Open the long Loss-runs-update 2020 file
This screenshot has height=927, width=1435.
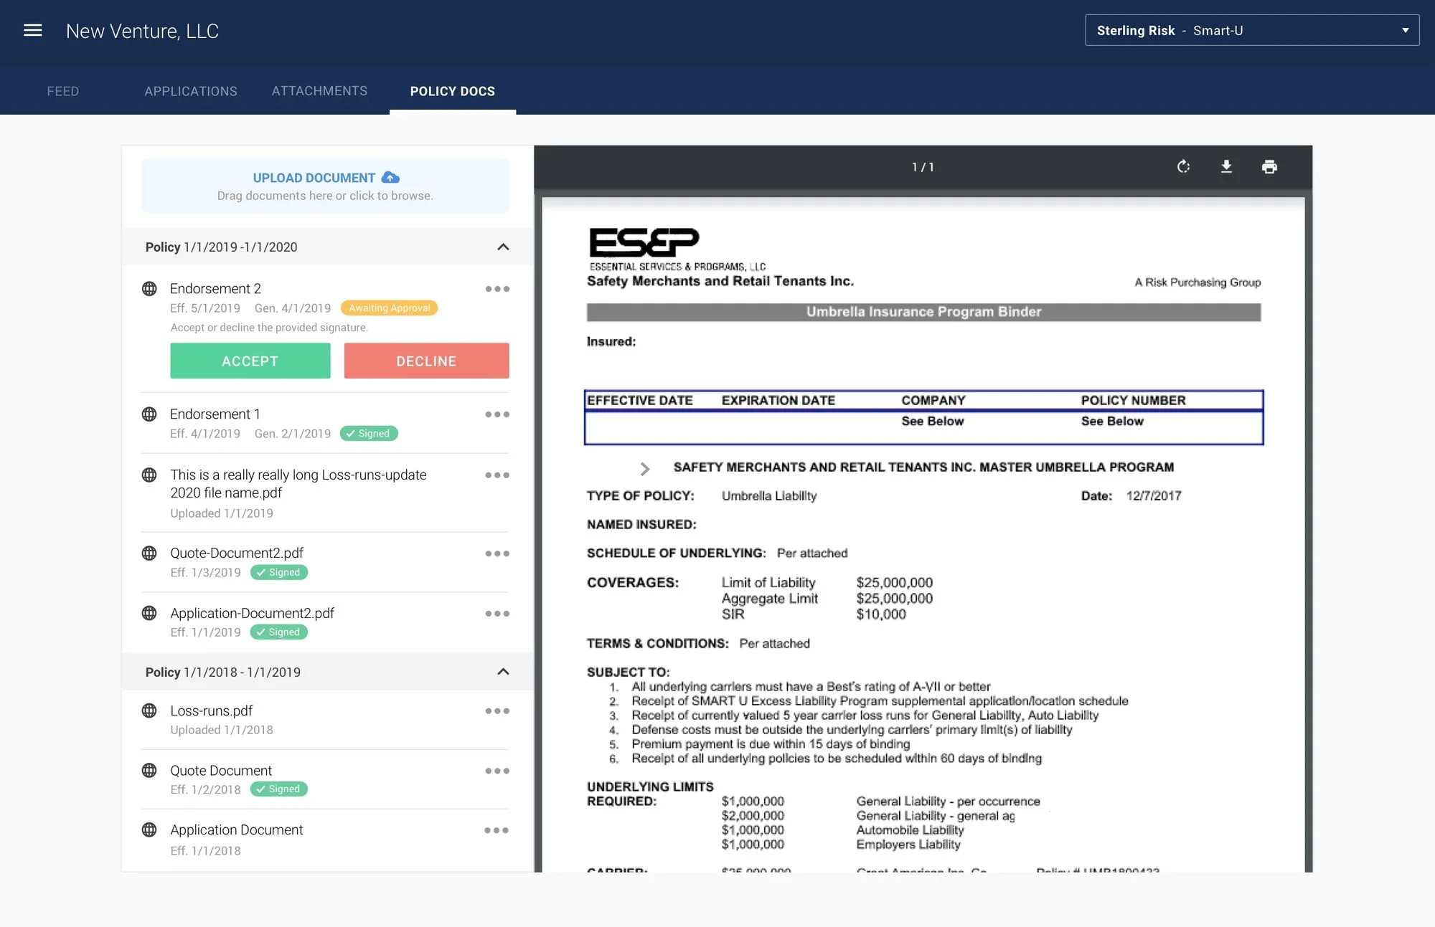pyautogui.click(x=298, y=483)
